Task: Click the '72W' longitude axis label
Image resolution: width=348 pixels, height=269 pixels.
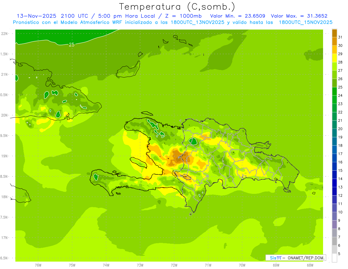Action: pyautogui.click(x=174, y=265)
